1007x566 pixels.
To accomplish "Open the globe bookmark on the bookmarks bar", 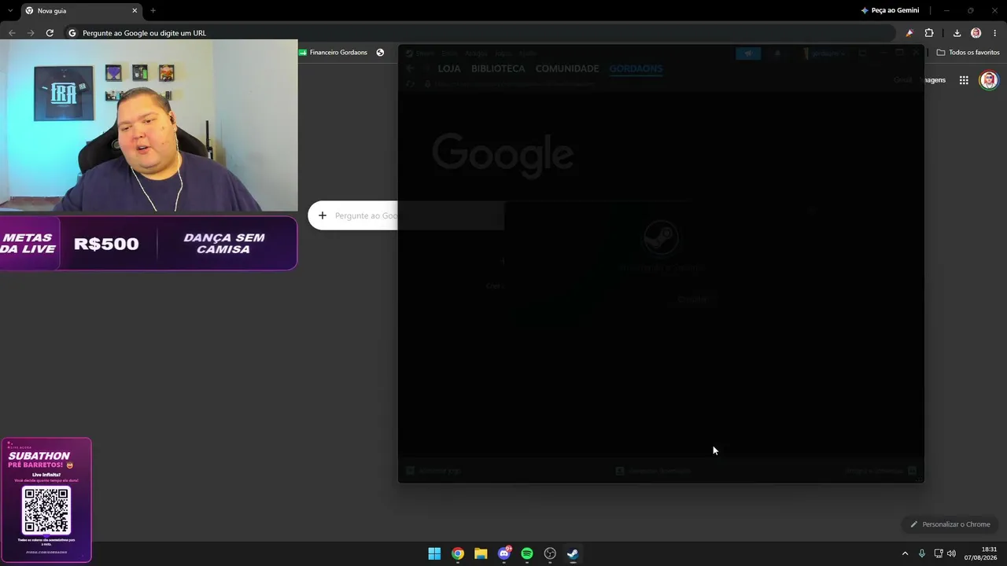I will point(380,53).
